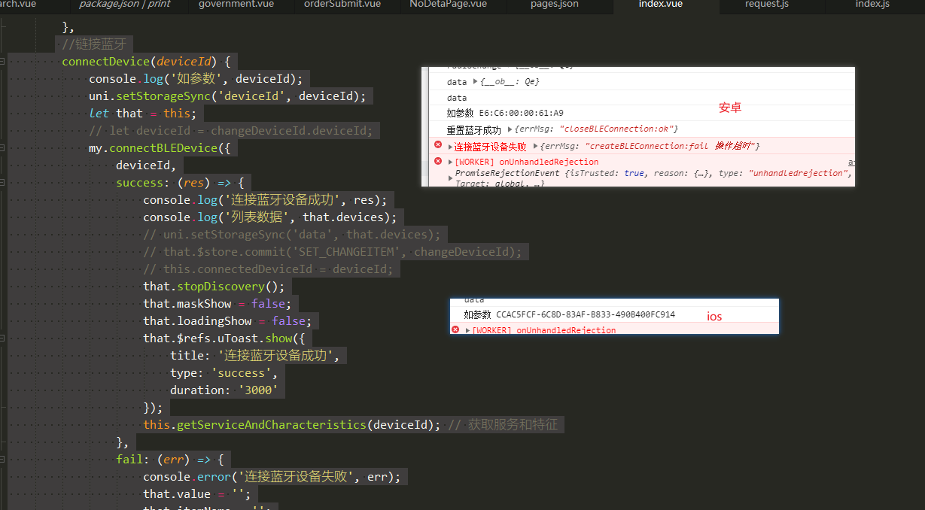Viewport: 925px width, 510px height.
Task: Collapse the uToast.show block fold marker
Action: pos(3,338)
